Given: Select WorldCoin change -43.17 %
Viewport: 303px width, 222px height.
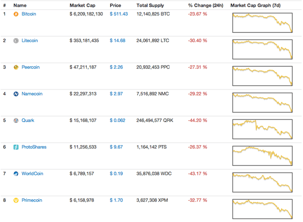Looking at the screenshot, I should (197, 174).
